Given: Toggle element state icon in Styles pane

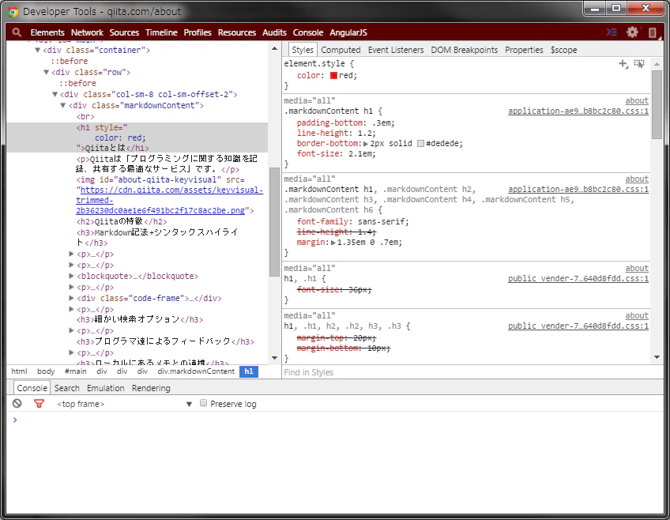Looking at the screenshot, I should [639, 64].
